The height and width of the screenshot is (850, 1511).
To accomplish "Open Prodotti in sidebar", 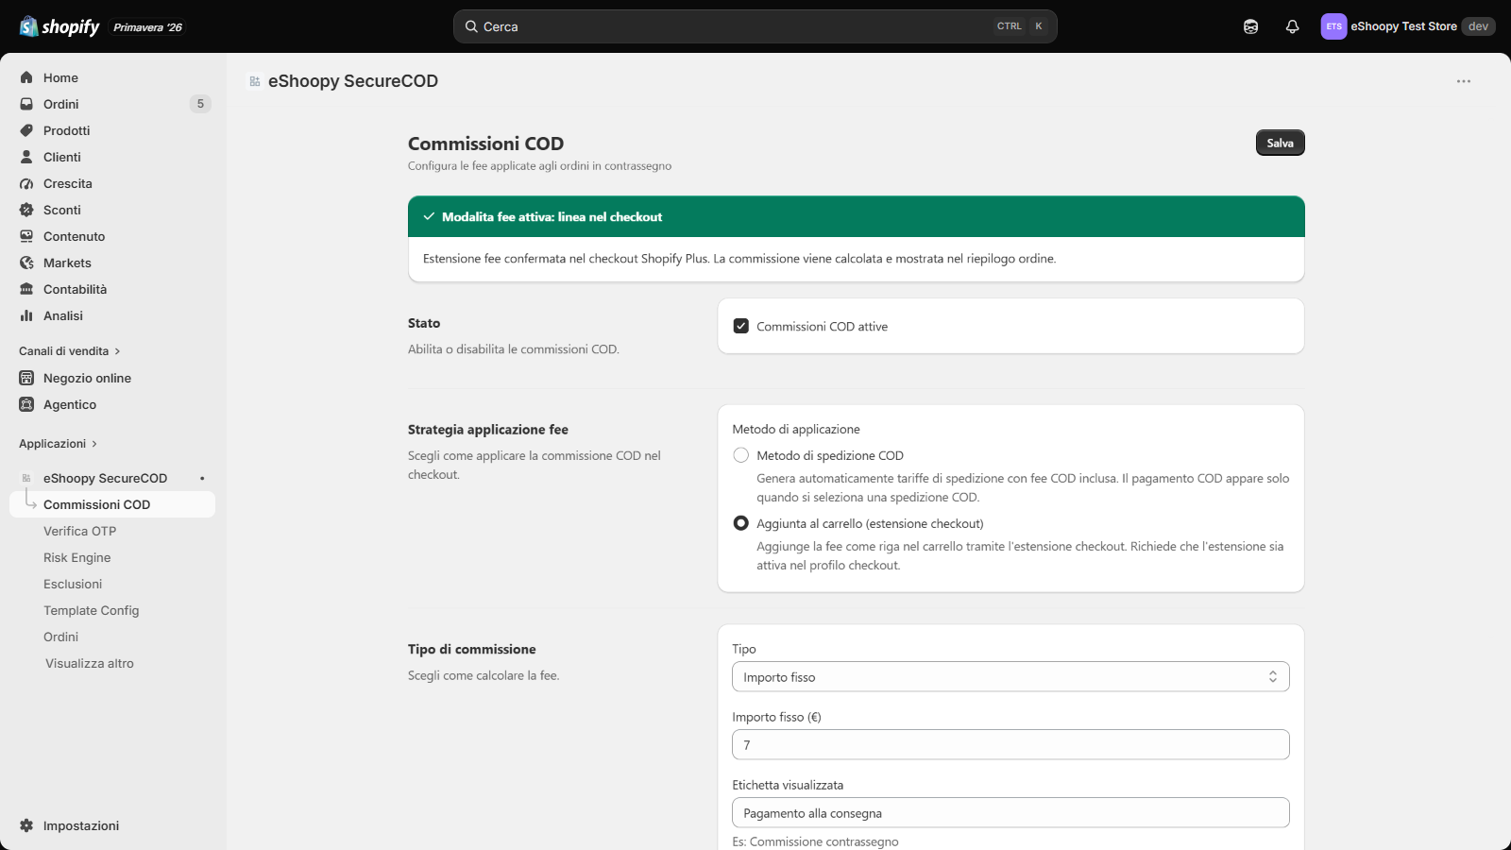I will tap(66, 130).
